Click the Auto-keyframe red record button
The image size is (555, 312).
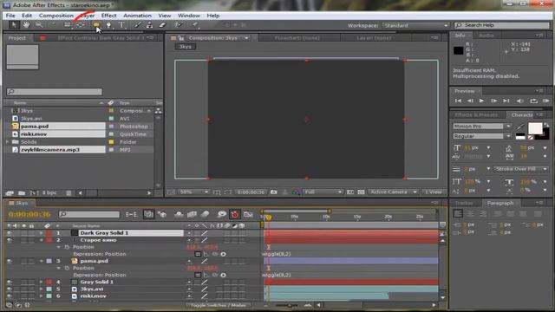point(234,214)
